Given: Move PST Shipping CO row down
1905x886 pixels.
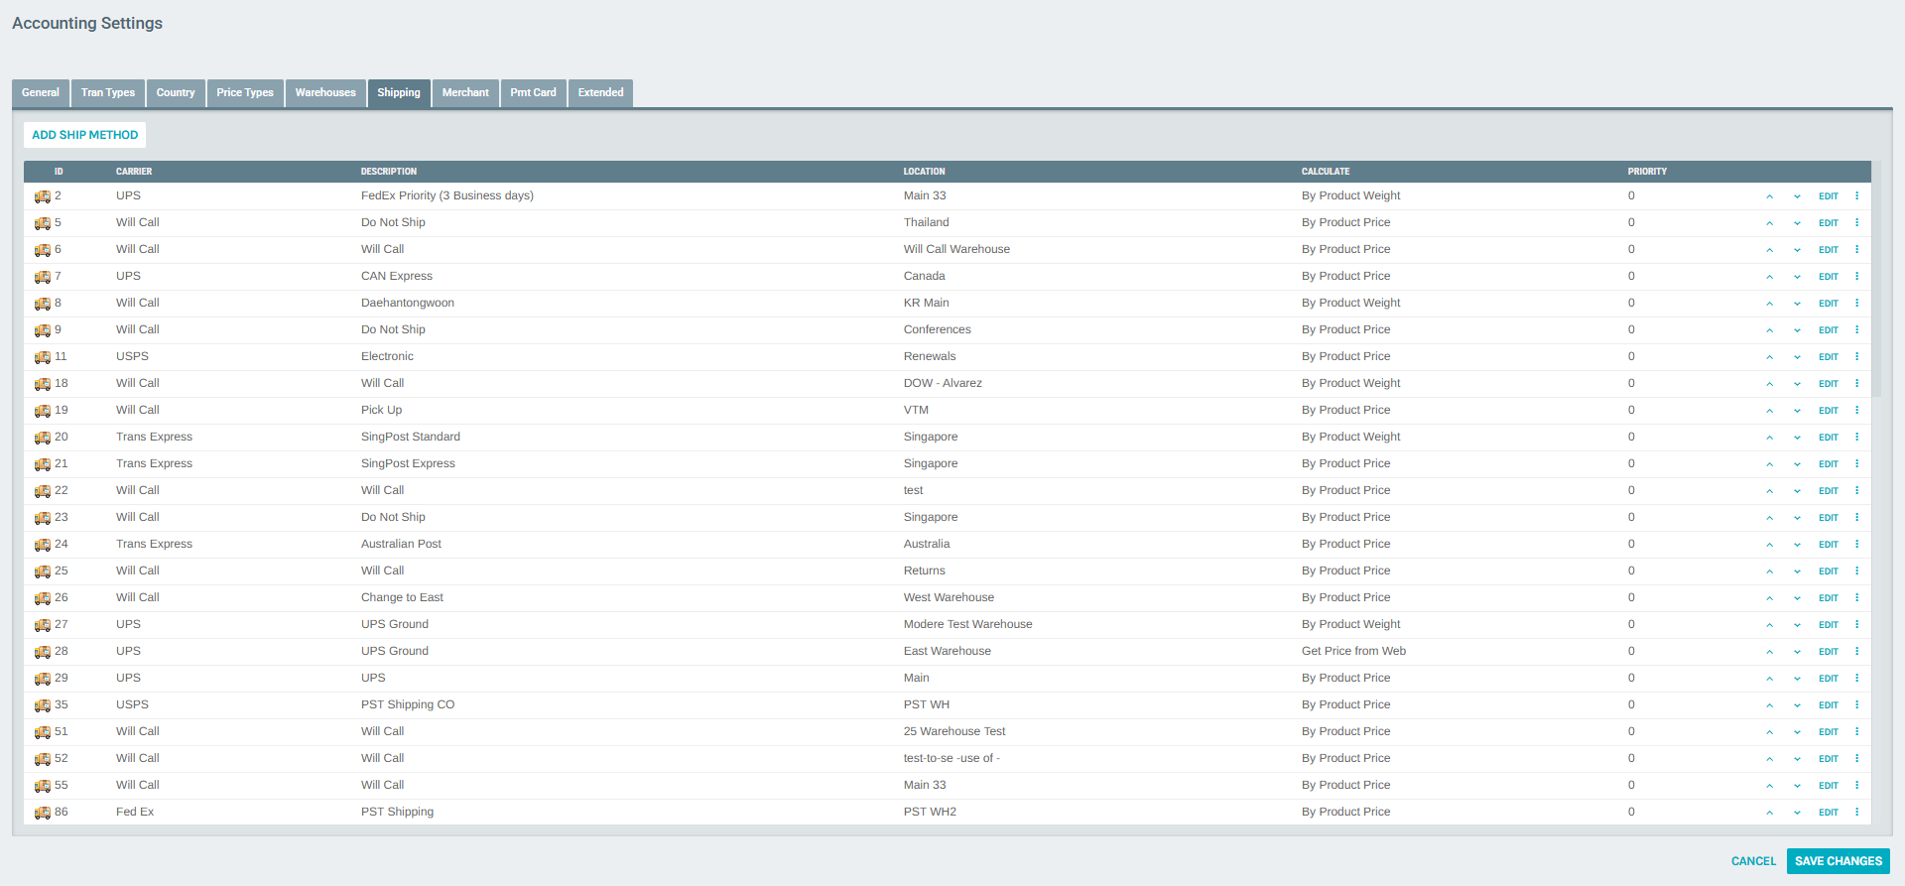Looking at the screenshot, I should tap(1797, 705).
